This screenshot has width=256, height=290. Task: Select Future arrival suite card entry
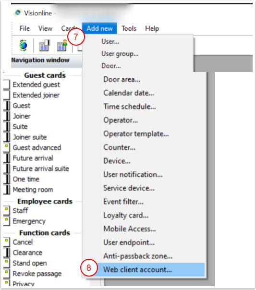click(x=41, y=169)
